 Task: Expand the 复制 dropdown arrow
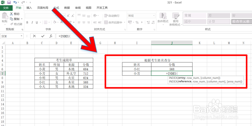[x=22, y=19]
